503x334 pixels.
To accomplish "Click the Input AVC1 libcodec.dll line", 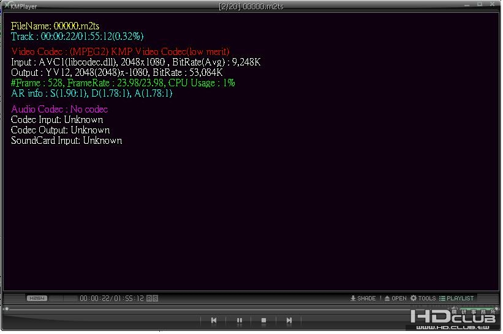I will click(136, 62).
